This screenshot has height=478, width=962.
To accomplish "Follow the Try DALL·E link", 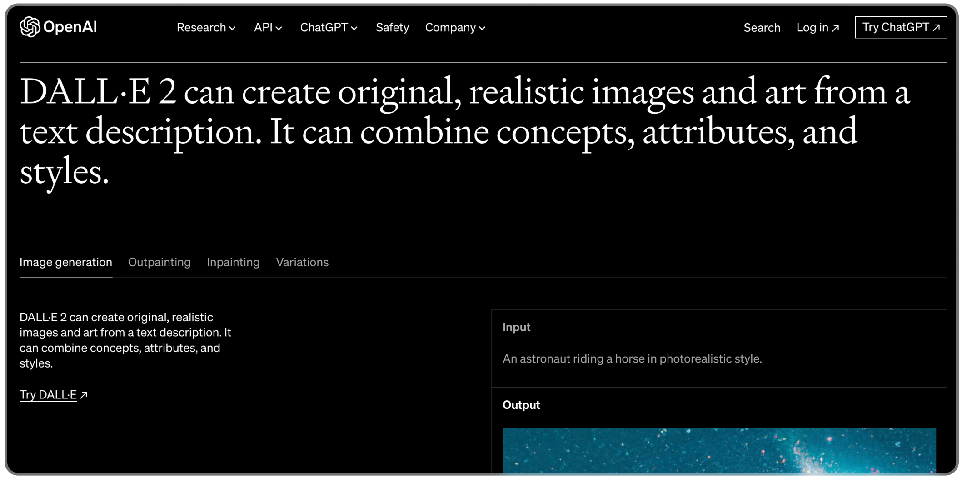I will click(54, 394).
